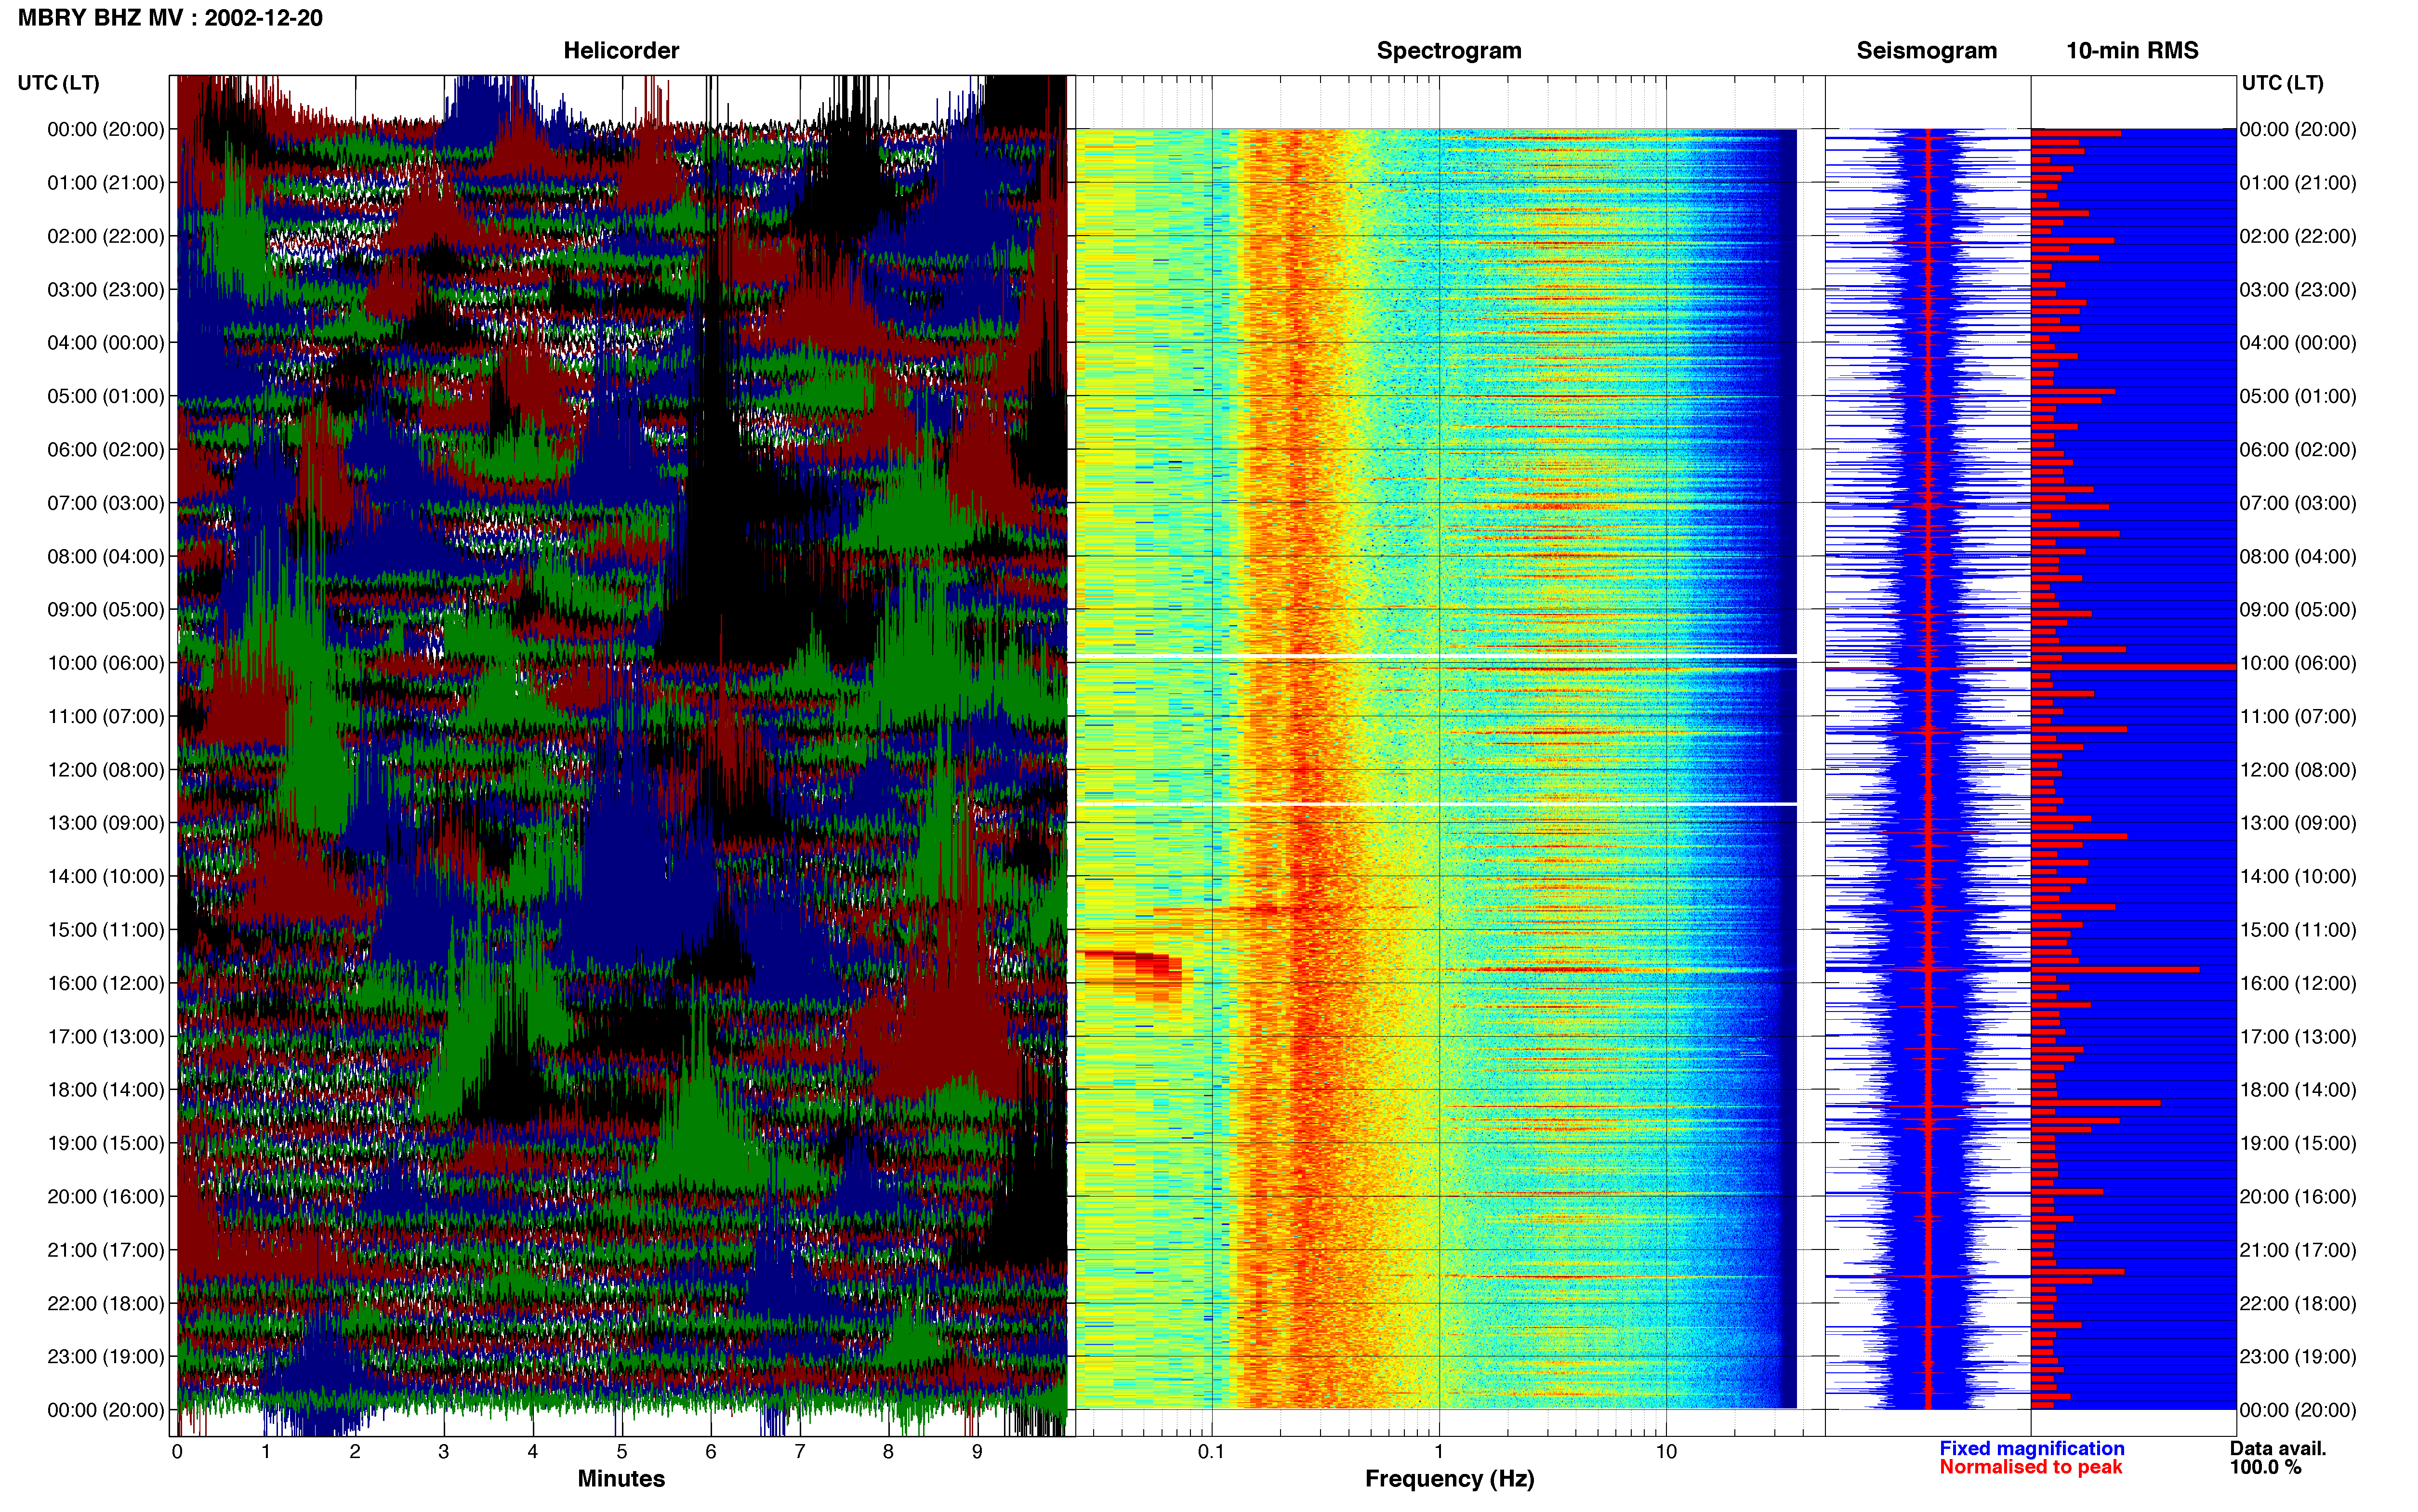Click the blue "Fixed magnification" legend text
The image size is (2418, 1512).
pos(2031,1448)
